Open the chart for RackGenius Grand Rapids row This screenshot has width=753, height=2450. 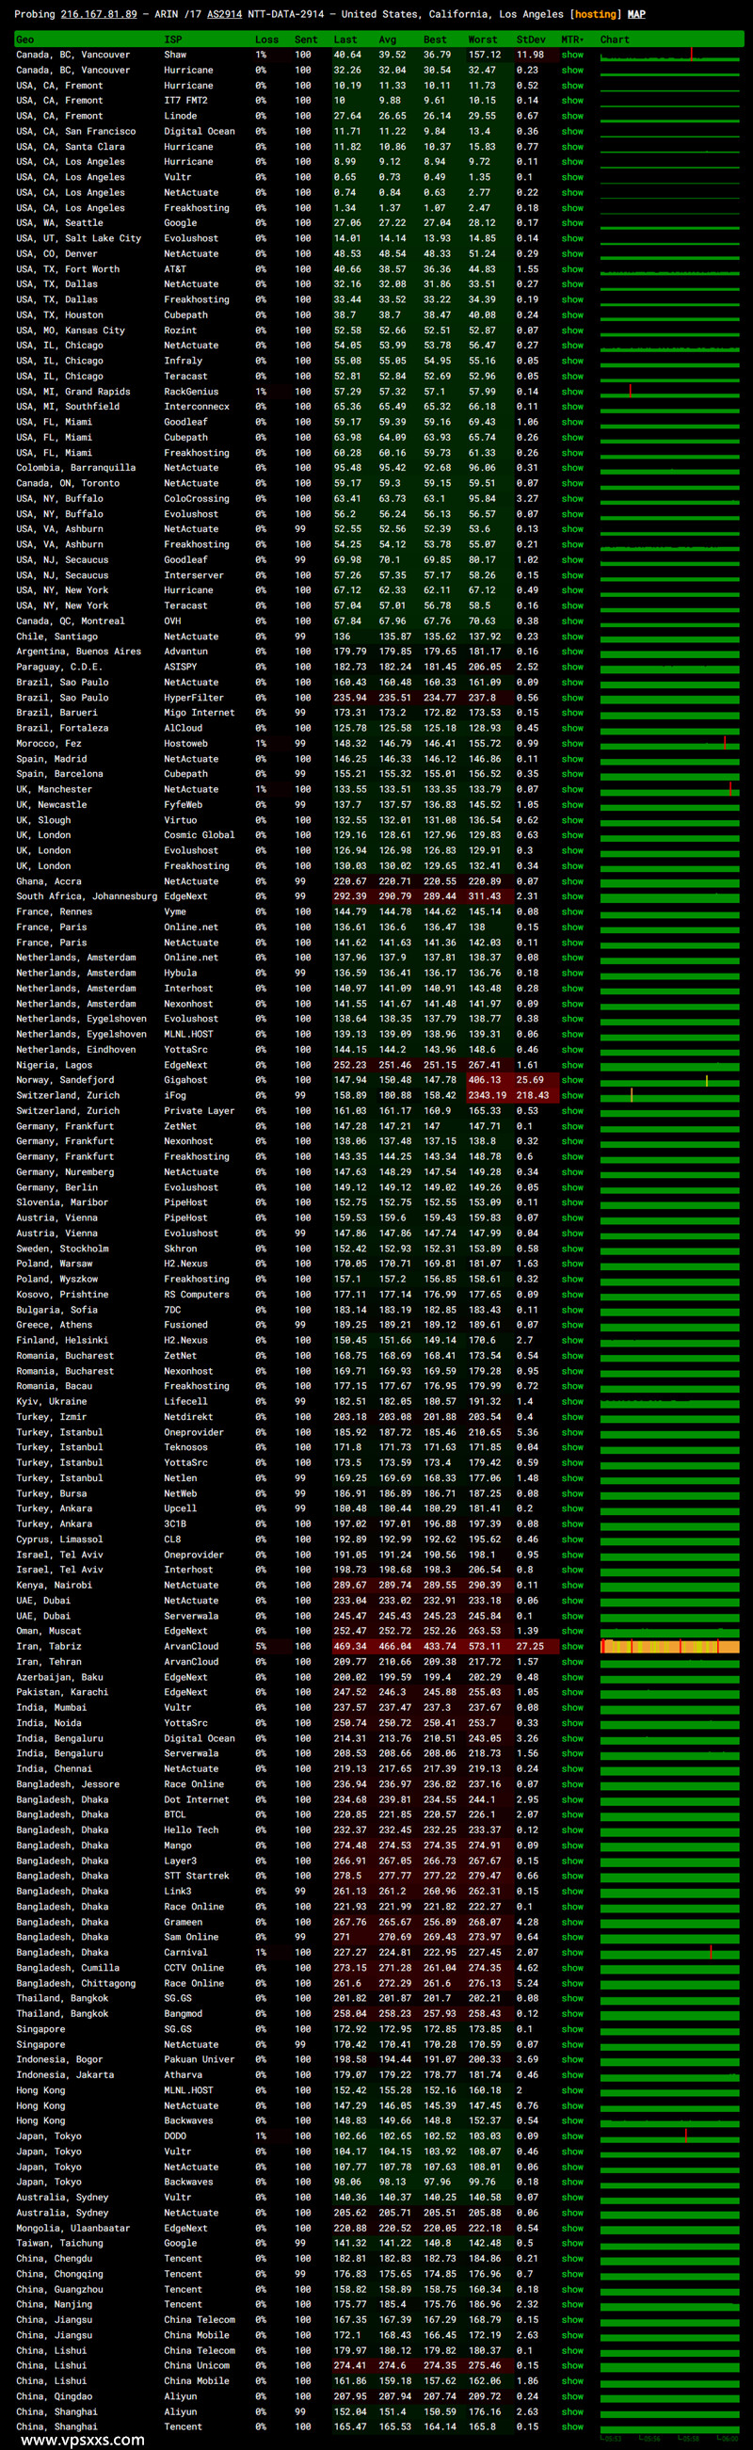(x=669, y=391)
